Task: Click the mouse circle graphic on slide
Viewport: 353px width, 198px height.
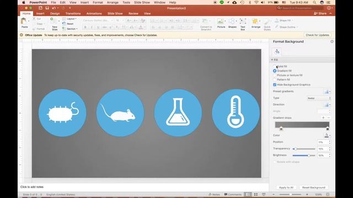Action: click(120, 113)
